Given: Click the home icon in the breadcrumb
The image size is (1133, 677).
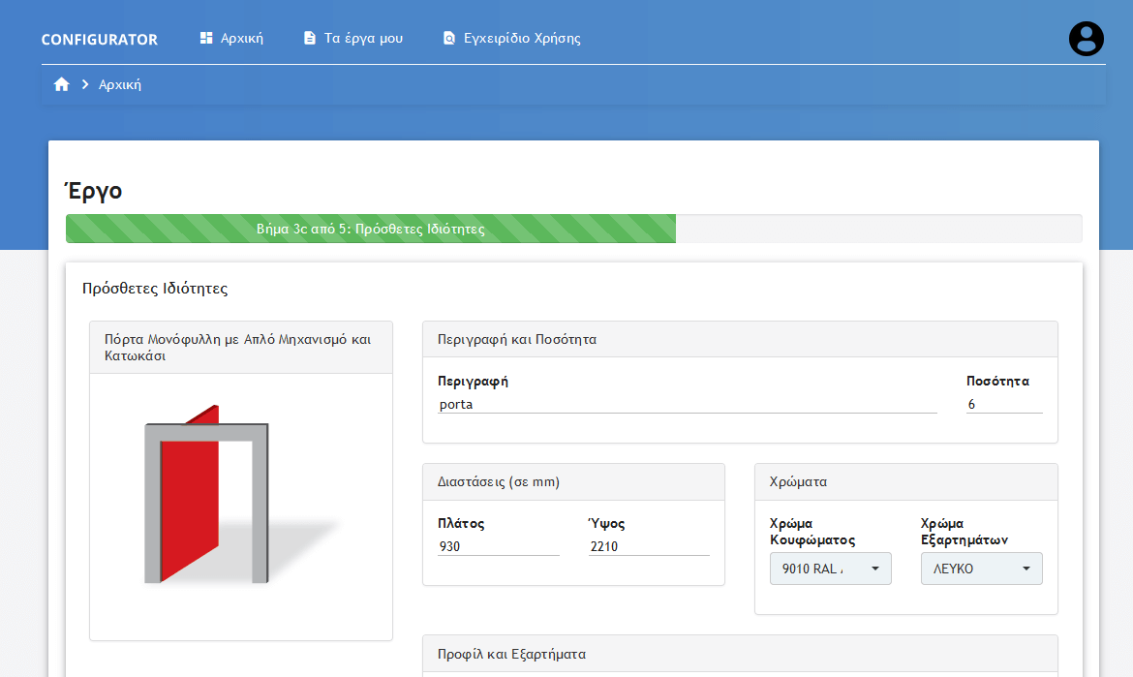Looking at the screenshot, I should tap(62, 85).
